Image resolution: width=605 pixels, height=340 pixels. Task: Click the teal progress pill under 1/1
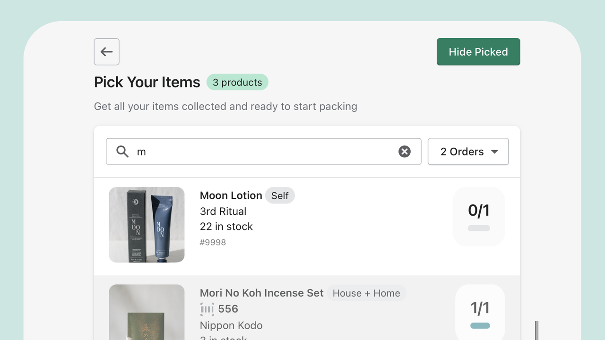[x=480, y=325]
